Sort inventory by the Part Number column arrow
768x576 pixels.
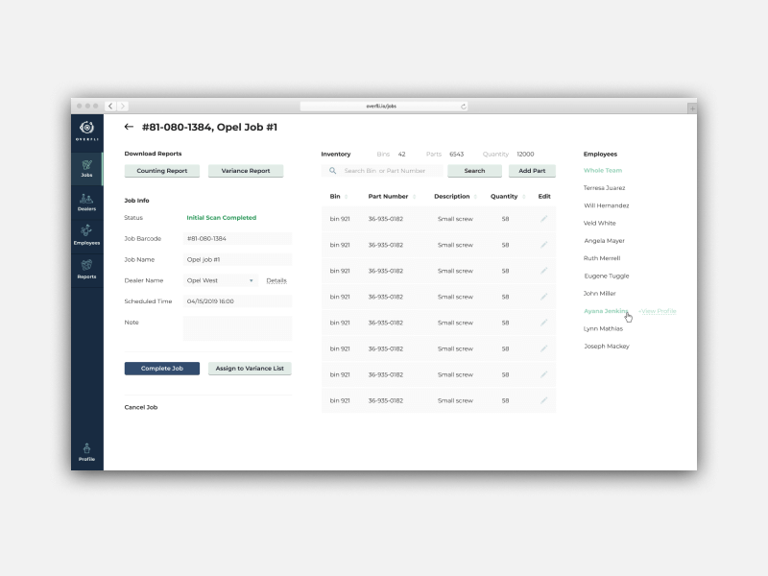click(415, 197)
